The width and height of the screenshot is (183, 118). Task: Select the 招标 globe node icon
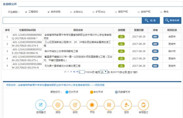coord(58,105)
